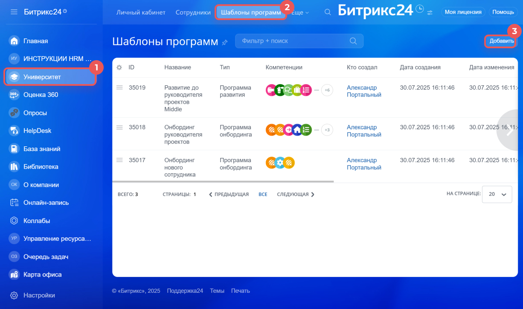
Task: Open Темы footer link
Action: click(x=217, y=291)
